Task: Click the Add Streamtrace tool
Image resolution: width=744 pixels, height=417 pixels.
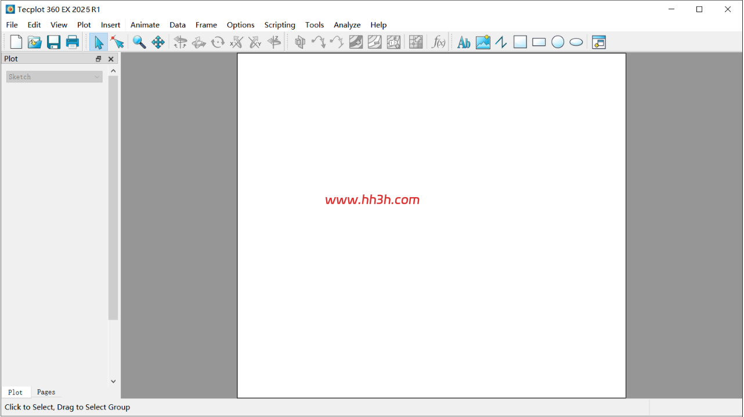Action: tap(319, 42)
